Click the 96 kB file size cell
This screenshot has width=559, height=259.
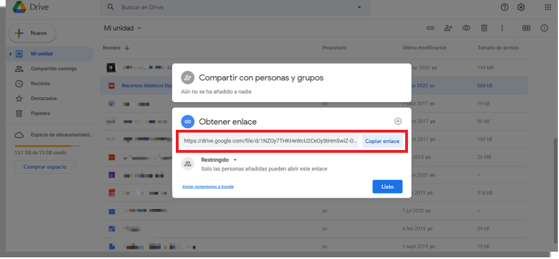tap(484, 121)
